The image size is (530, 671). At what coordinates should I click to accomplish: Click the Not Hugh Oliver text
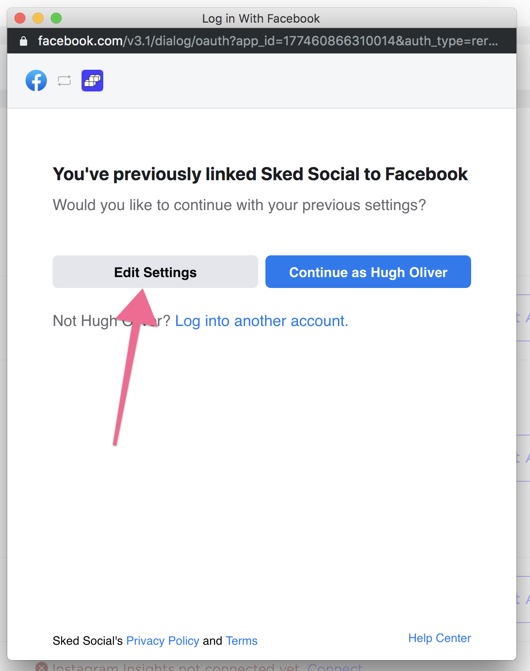[111, 321]
